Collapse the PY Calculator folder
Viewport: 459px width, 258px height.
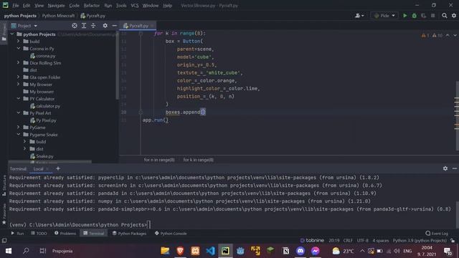(19, 99)
